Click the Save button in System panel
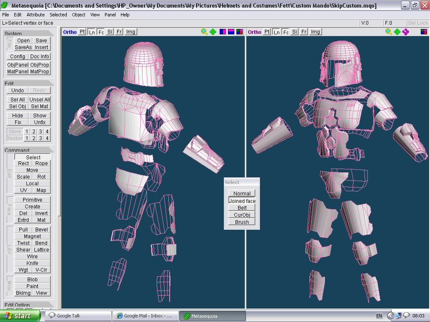This screenshot has height=322, width=430. click(x=42, y=41)
